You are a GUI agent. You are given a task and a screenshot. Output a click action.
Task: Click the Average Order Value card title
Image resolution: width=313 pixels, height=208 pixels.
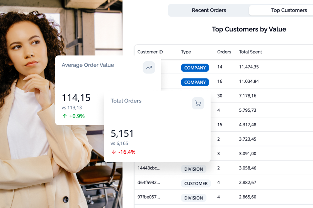(88, 65)
